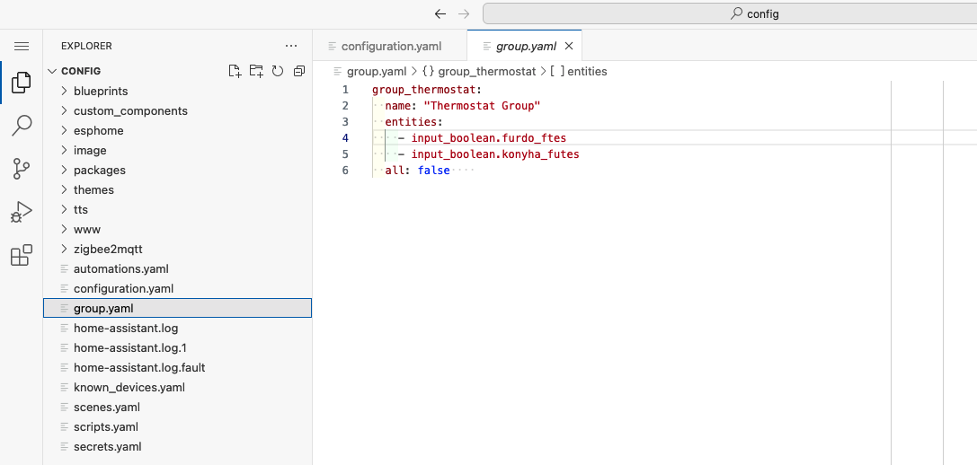The image size is (977, 465).
Task: Refresh the Explorer file list
Action: 278,71
